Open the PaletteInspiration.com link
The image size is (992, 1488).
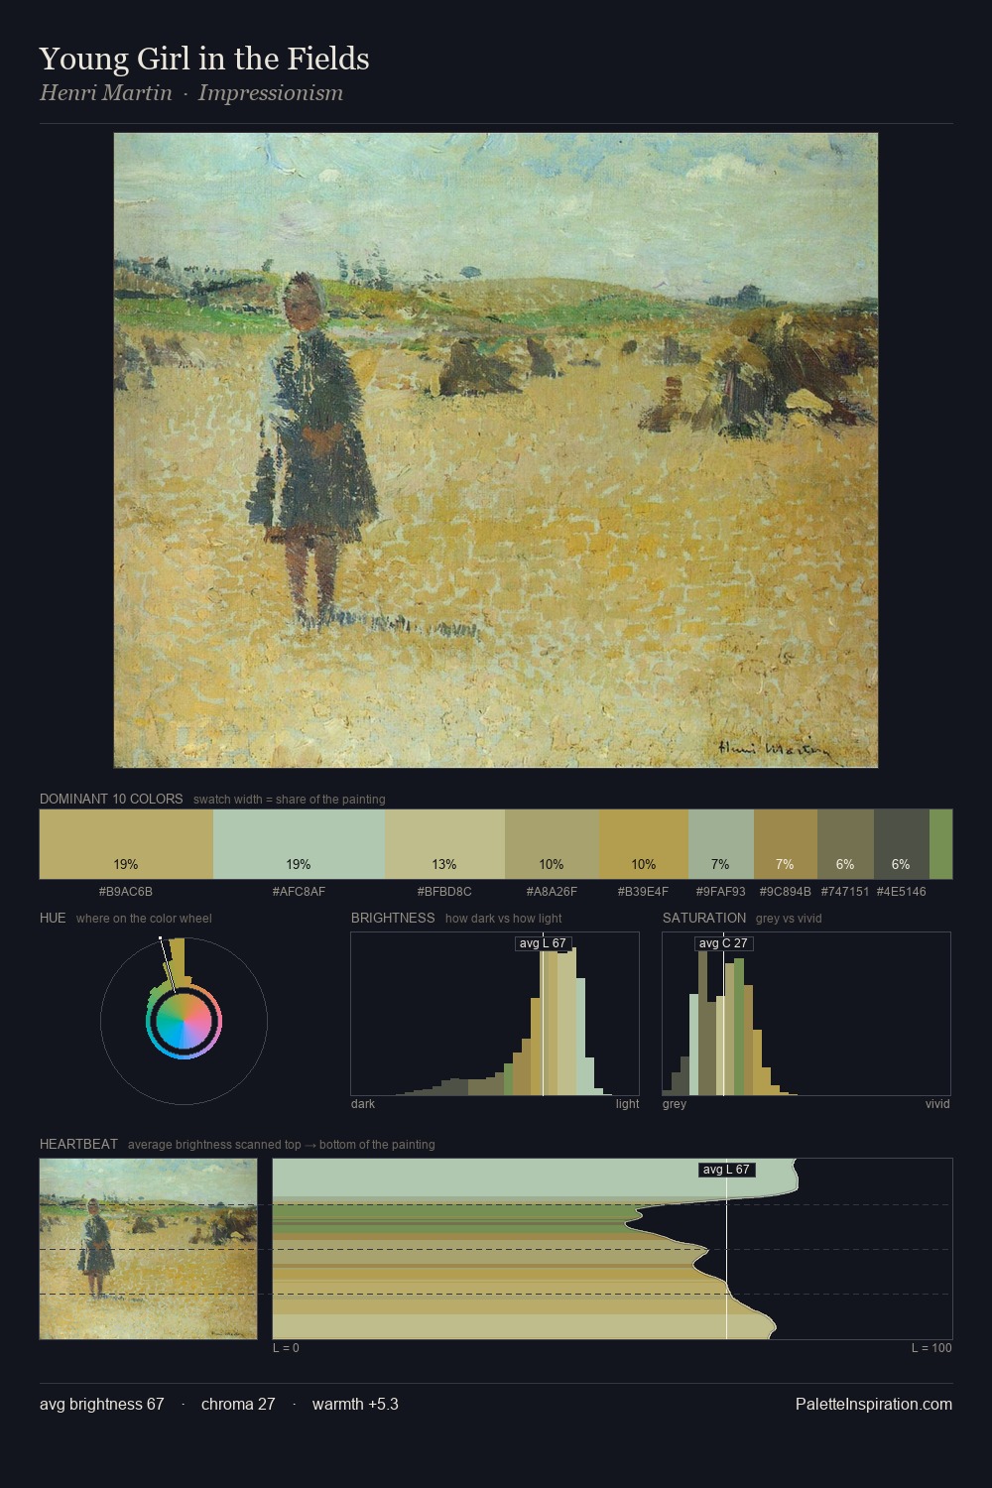(x=874, y=1404)
